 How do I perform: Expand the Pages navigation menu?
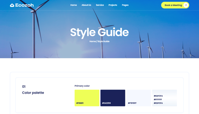pos(125,5)
